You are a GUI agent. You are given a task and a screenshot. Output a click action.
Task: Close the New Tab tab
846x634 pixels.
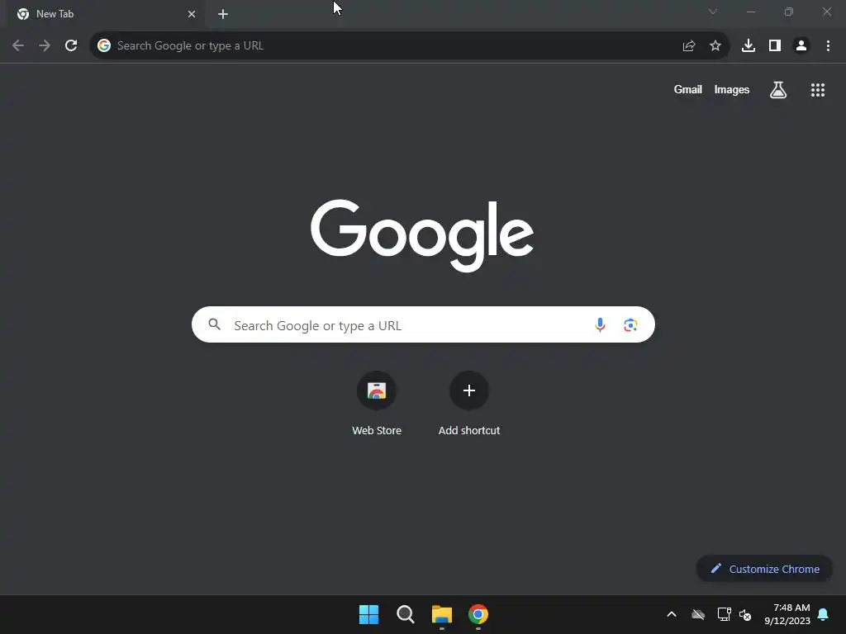(192, 14)
